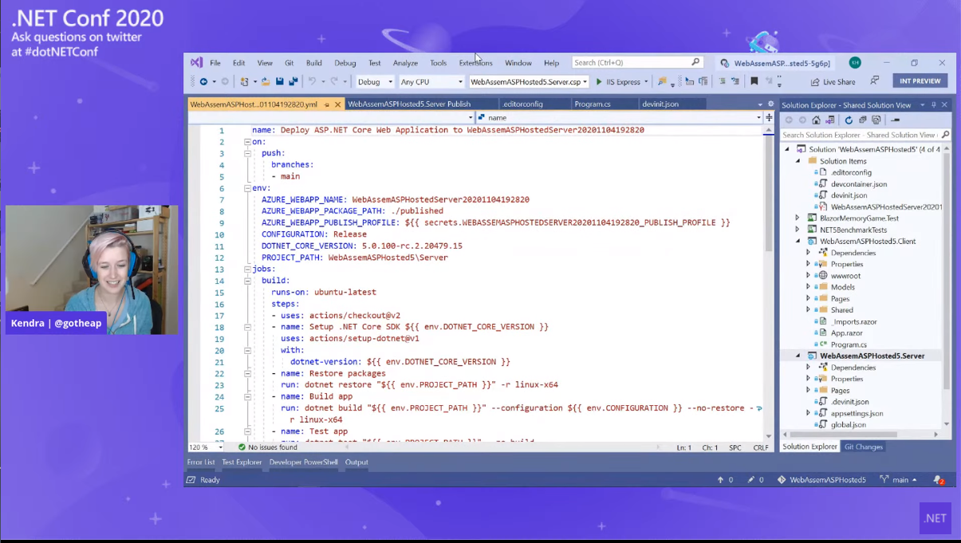The height and width of the screenshot is (543, 961).
Task: Click WebAssemASPHosted5 repository in status bar
Action: click(821, 480)
